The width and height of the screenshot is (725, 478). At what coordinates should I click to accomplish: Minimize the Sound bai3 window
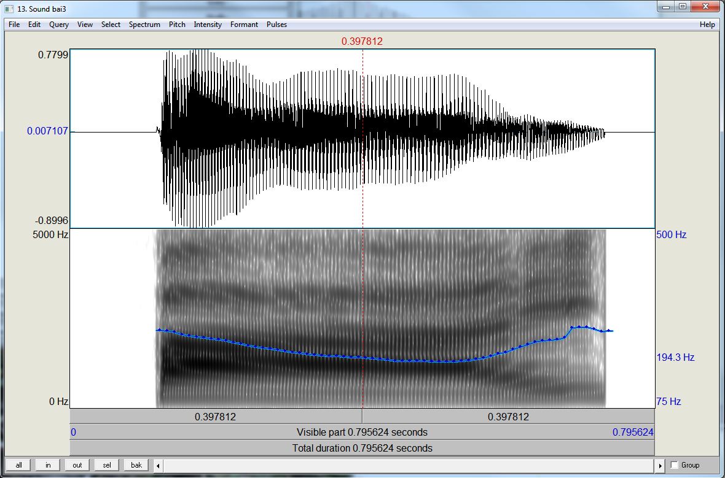click(666, 7)
